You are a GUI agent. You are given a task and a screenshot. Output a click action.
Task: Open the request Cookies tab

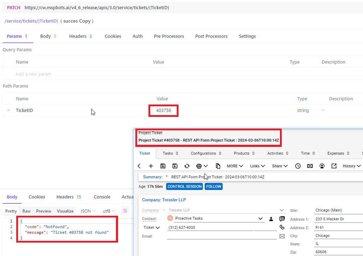click(x=113, y=36)
